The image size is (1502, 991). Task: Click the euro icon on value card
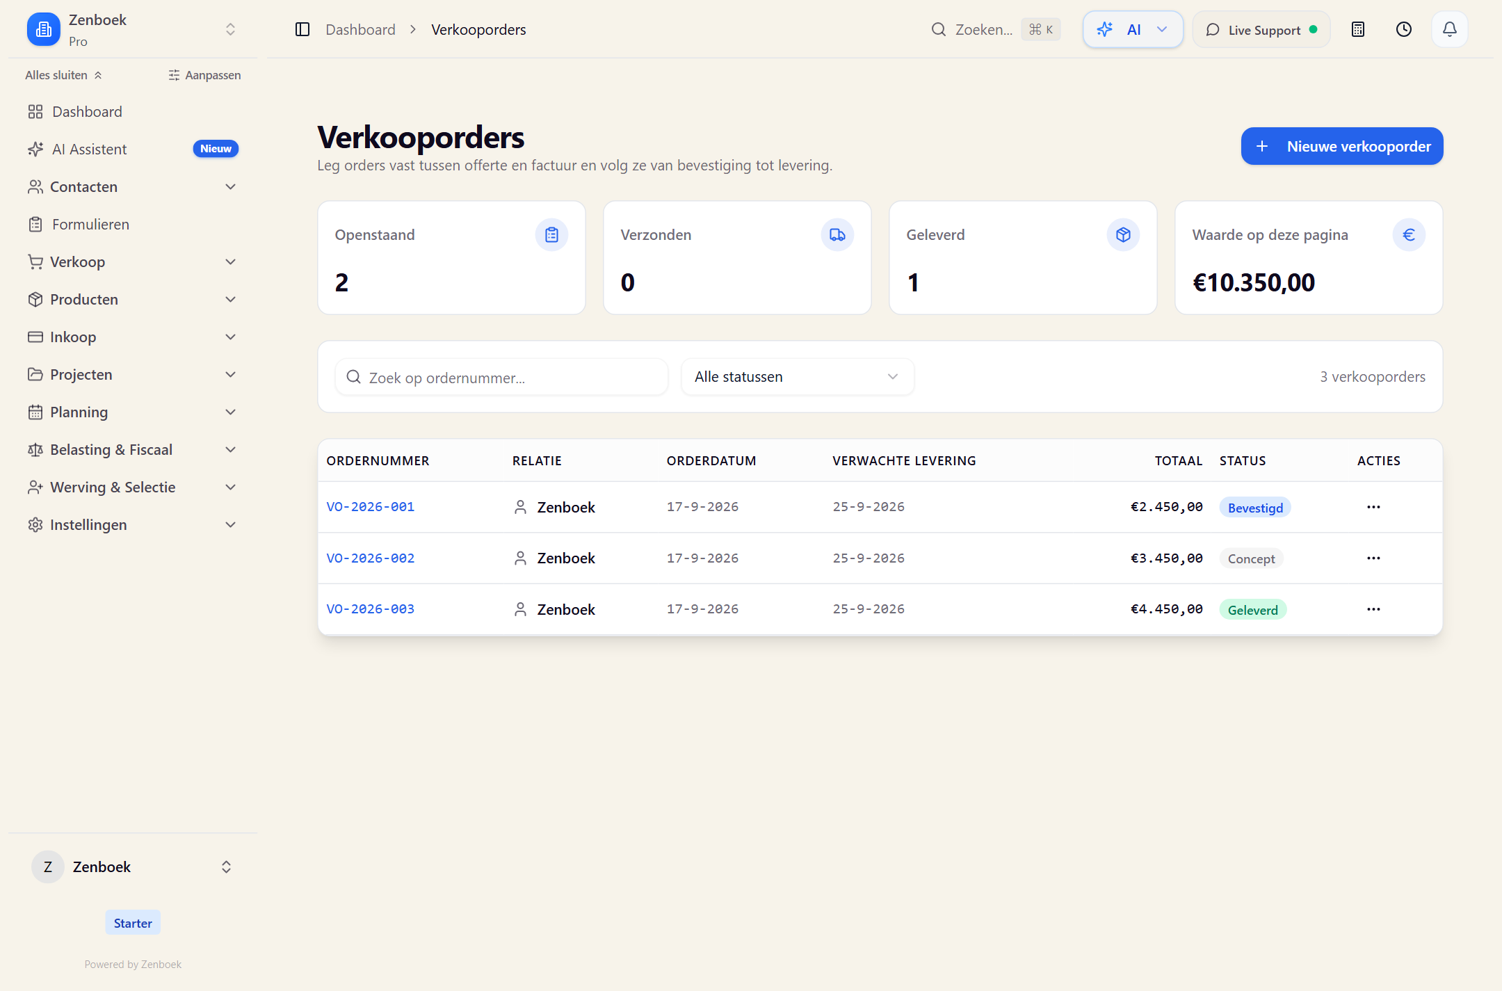(1409, 235)
